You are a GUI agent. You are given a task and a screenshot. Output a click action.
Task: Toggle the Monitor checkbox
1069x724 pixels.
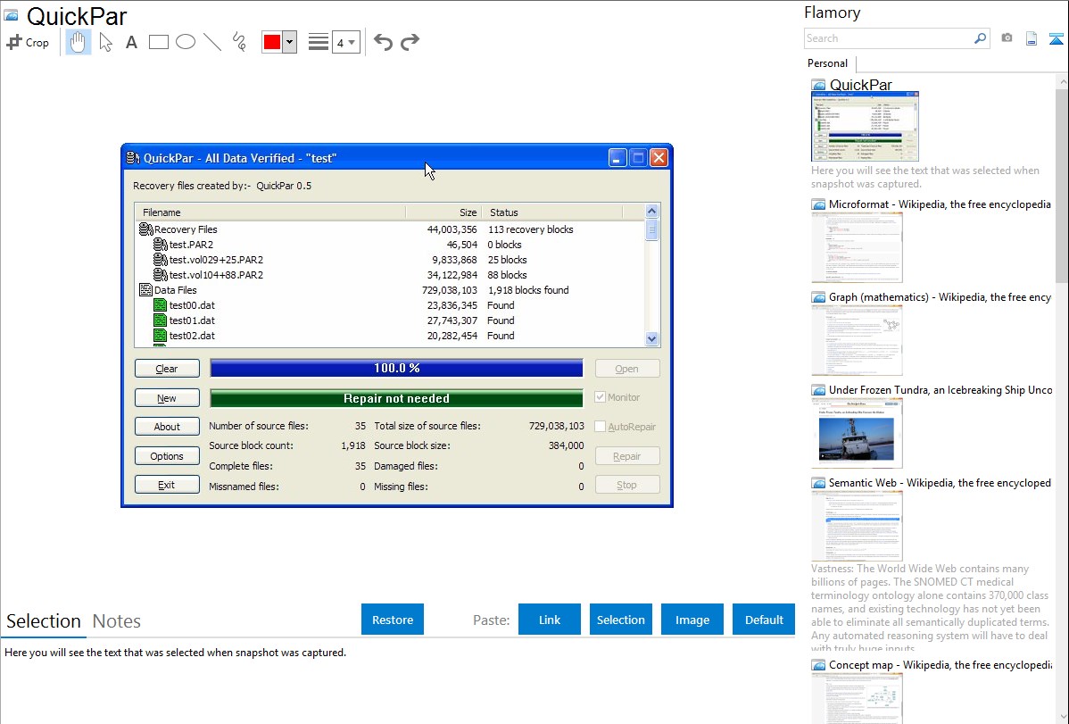coord(601,397)
